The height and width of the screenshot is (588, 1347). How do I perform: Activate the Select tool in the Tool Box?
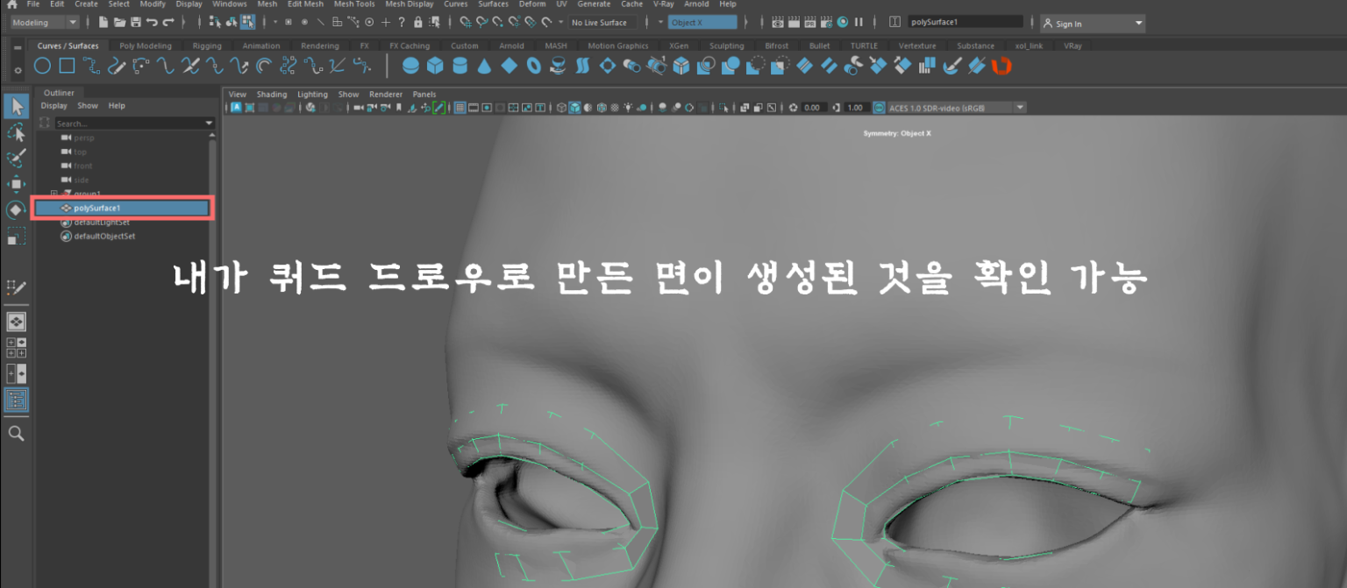click(16, 105)
